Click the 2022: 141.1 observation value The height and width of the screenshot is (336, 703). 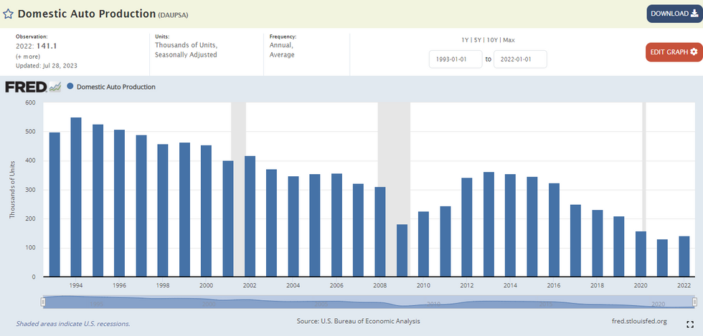point(36,46)
